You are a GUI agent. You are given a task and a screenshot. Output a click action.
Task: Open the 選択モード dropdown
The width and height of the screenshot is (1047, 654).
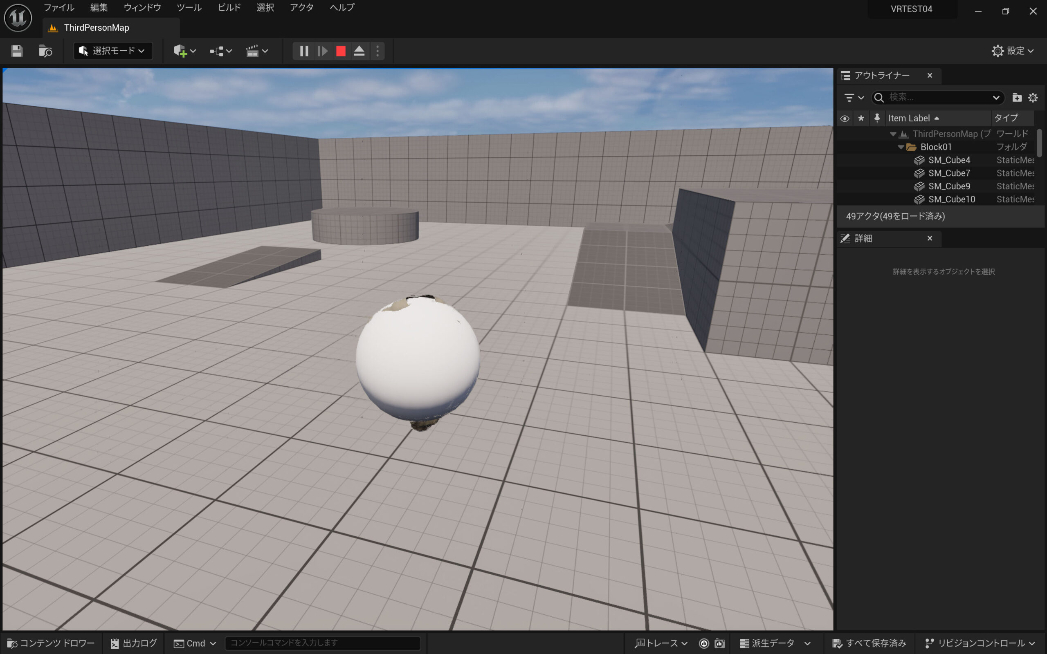pos(112,51)
